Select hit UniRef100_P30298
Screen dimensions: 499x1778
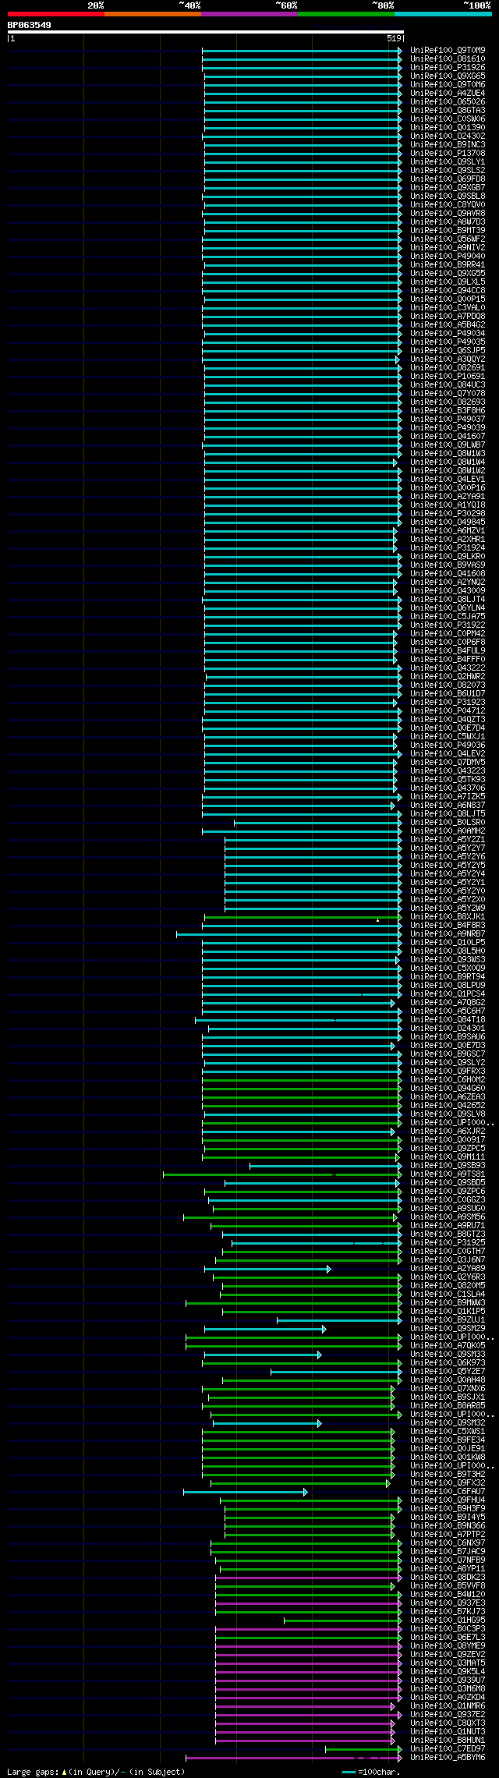(x=448, y=514)
